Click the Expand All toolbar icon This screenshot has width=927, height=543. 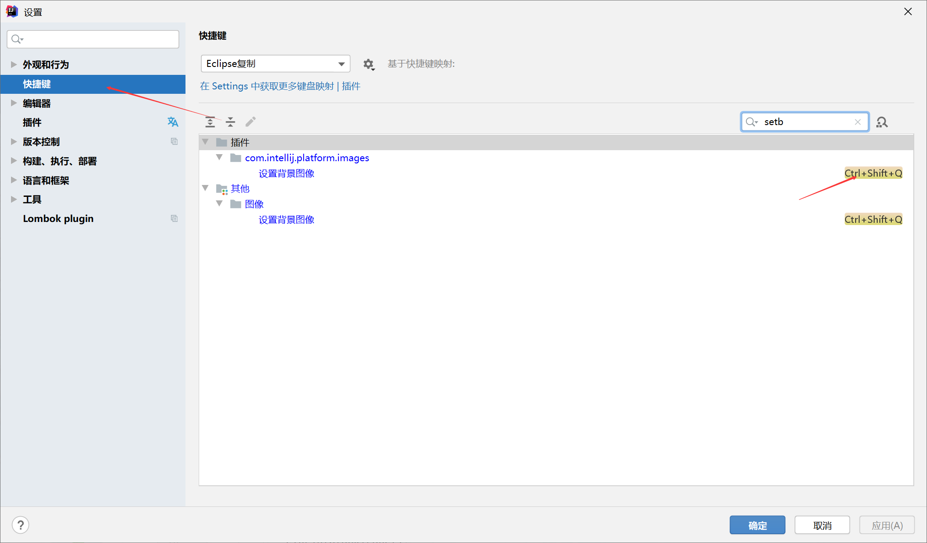click(x=210, y=122)
